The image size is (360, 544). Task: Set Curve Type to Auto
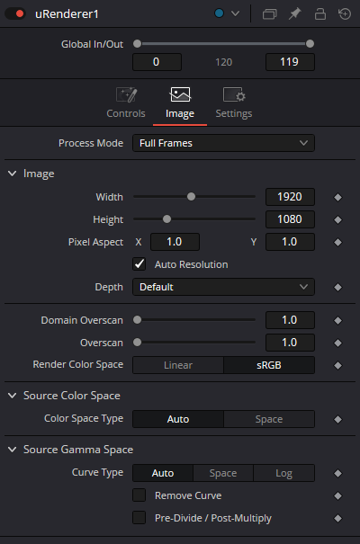pyautogui.click(x=163, y=473)
